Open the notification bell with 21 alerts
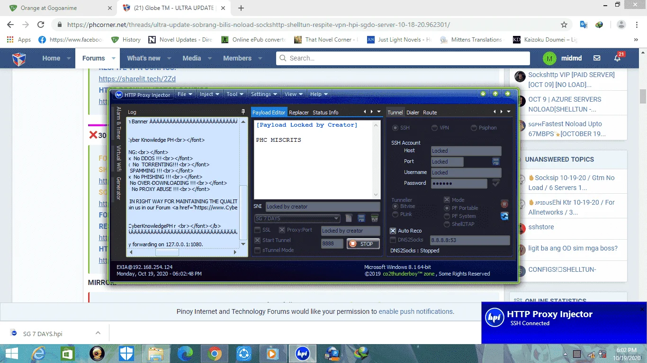Screen dimensions: 647x363 pyautogui.click(x=618, y=58)
